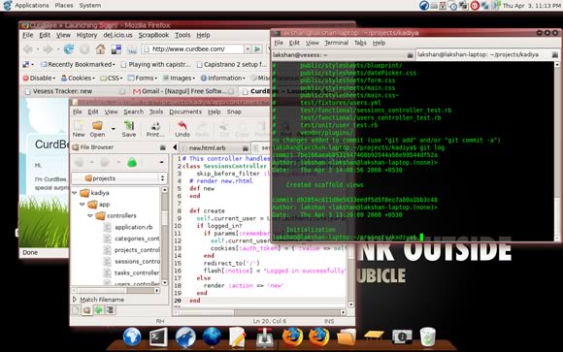563x352 pixels.
Task: Open the History menu in Firefox
Action: [x=87, y=35]
